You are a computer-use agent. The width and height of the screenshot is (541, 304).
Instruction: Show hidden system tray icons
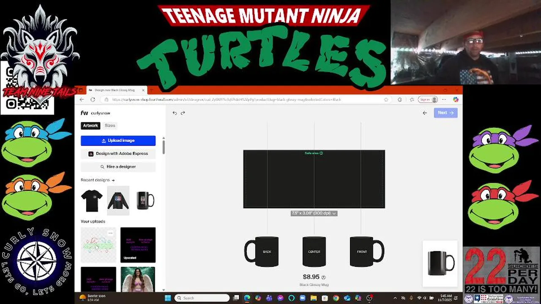(x=395, y=298)
